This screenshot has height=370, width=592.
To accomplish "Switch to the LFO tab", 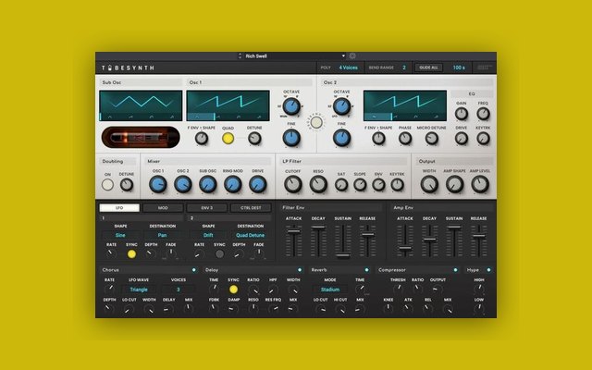I will tap(119, 207).
